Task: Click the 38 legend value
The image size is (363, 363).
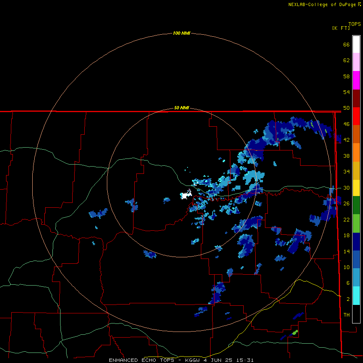Action: 346,156
